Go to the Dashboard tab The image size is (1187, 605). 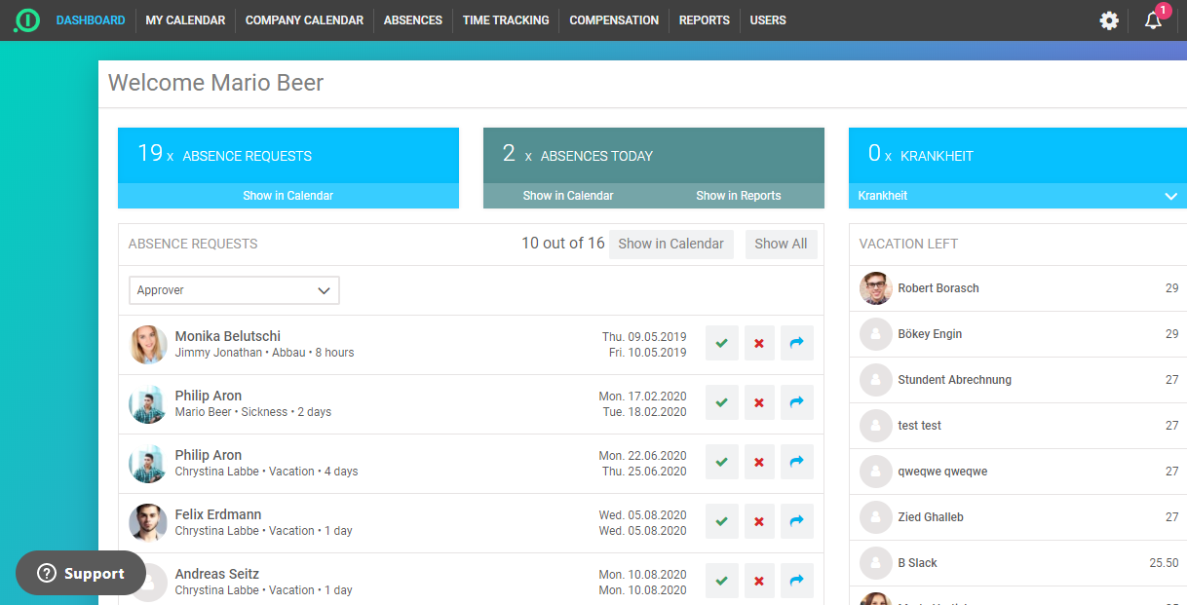pyautogui.click(x=91, y=20)
